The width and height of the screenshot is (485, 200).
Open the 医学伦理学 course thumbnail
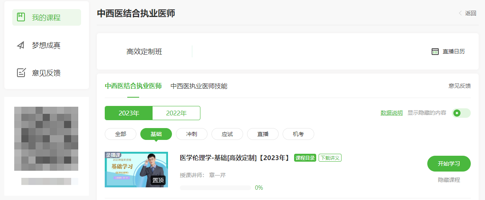coord(136,169)
